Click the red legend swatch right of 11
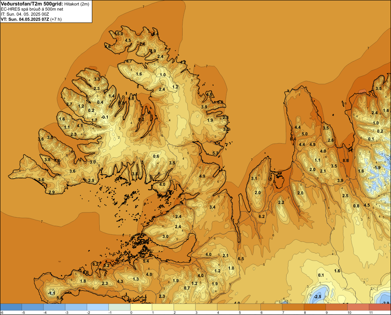391x315 pixels. click(x=380, y=307)
